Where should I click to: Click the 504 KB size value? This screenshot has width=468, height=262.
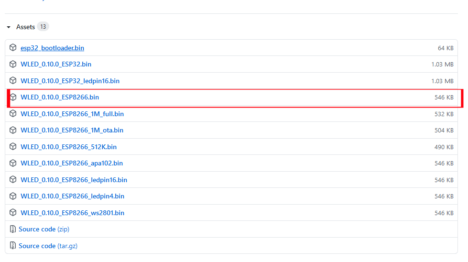(444, 131)
